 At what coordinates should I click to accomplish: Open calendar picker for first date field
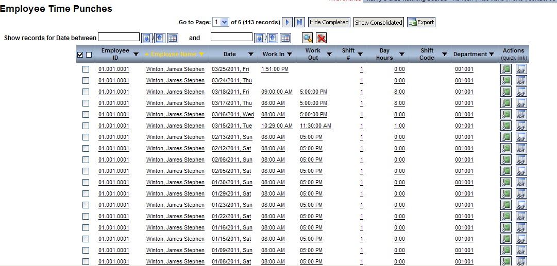pyautogui.click(x=173, y=38)
